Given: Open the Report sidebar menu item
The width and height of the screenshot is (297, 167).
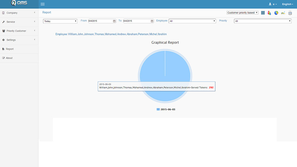Looking at the screenshot, I should [x=10, y=49].
